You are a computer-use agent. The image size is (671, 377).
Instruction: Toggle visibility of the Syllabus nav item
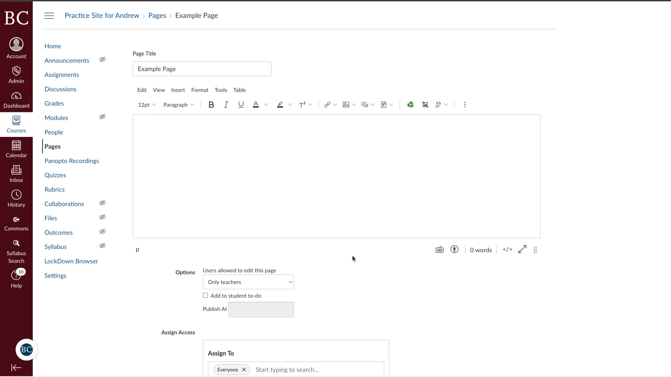coord(102,246)
